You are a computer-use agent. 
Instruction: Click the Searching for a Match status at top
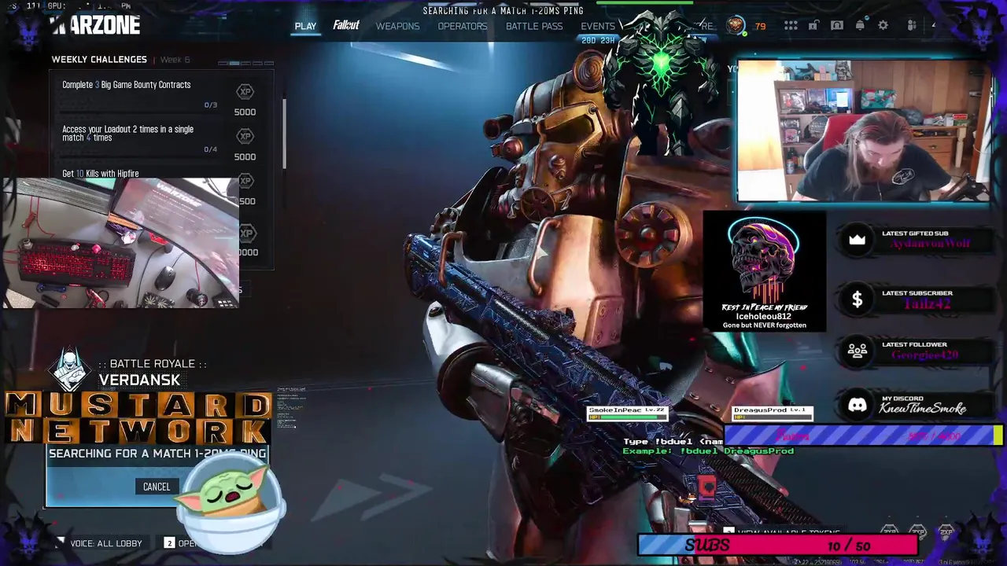tap(503, 11)
